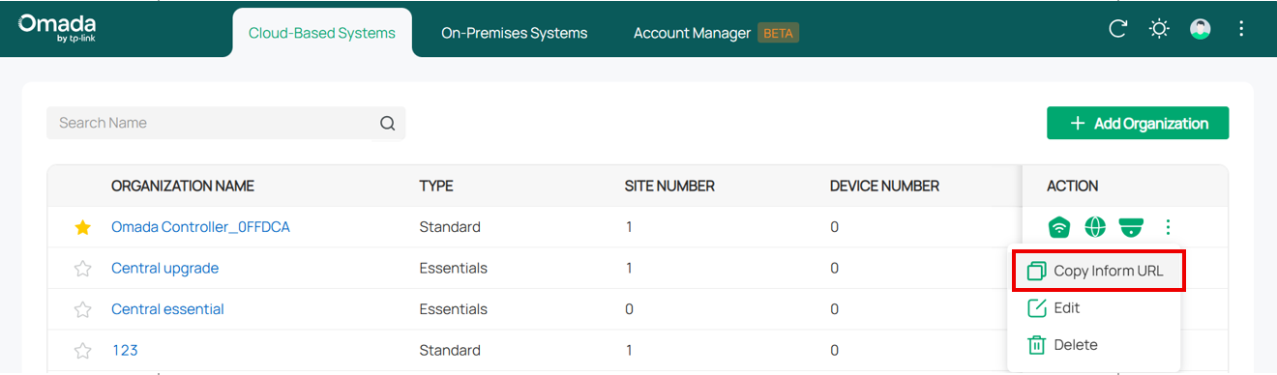Click the TYPE column header
The width and height of the screenshot is (1277, 375).
(436, 186)
